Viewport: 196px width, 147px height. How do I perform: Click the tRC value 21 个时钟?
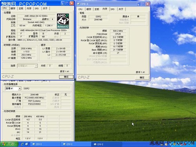[x=118, y=50]
